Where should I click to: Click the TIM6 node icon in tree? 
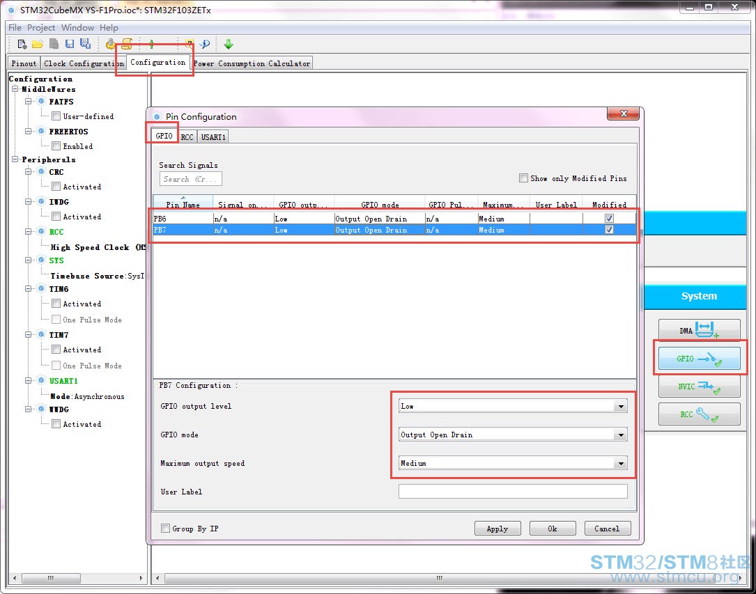coord(42,288)
